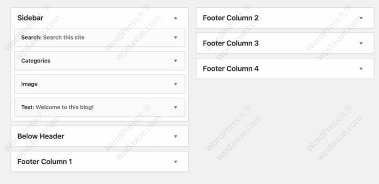
Task: Click the Footer Column 2 title
Action: 231,18
